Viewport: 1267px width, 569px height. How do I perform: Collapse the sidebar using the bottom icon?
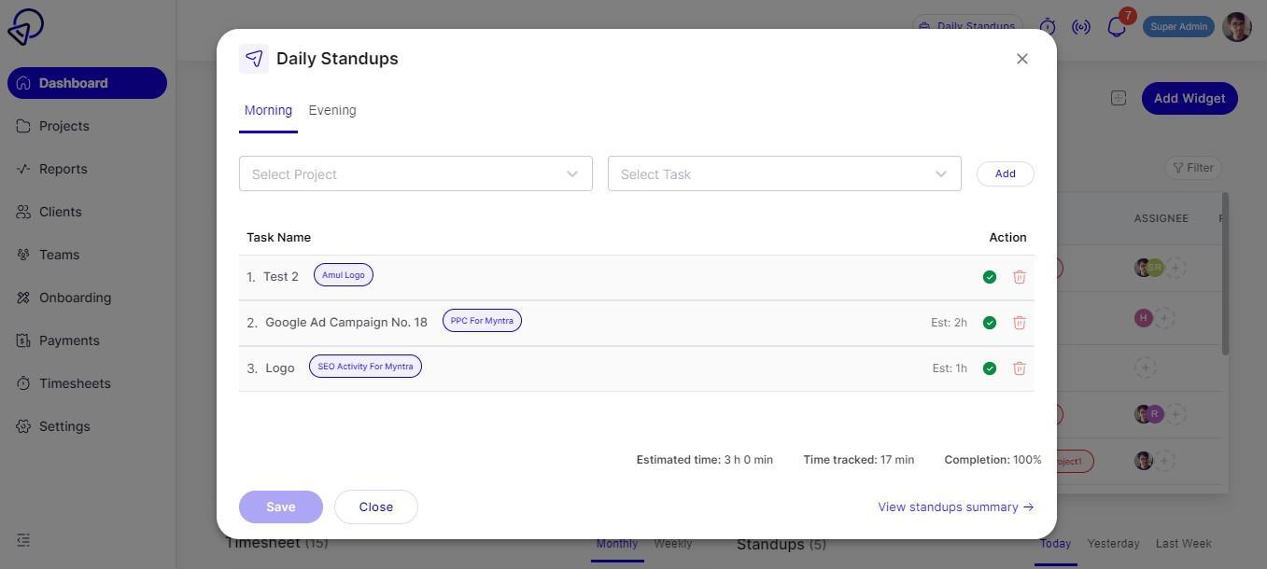[x=23, y=540]
